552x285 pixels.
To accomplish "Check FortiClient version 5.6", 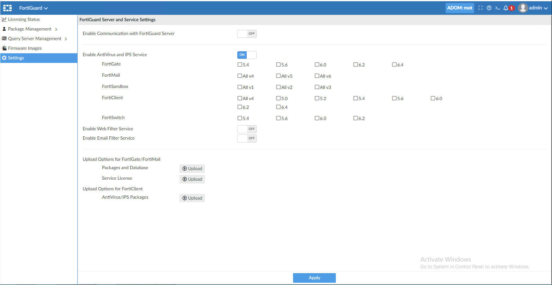I will coord(394,98).
